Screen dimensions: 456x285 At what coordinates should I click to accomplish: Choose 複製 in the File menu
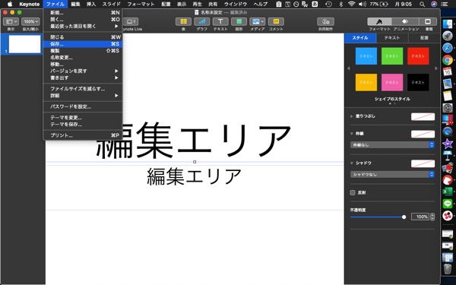tap(83, 51)
